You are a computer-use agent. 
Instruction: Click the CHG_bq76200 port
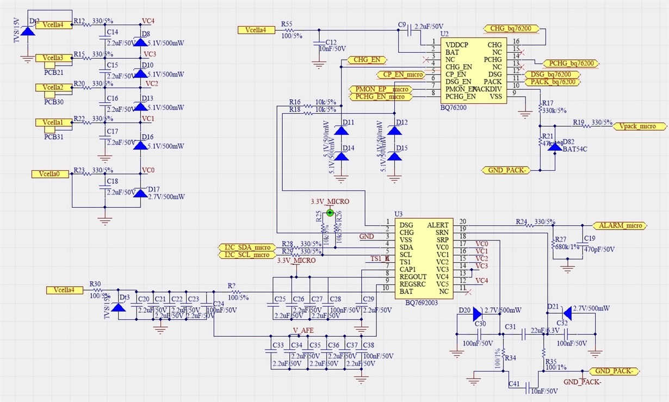[511, 28]
